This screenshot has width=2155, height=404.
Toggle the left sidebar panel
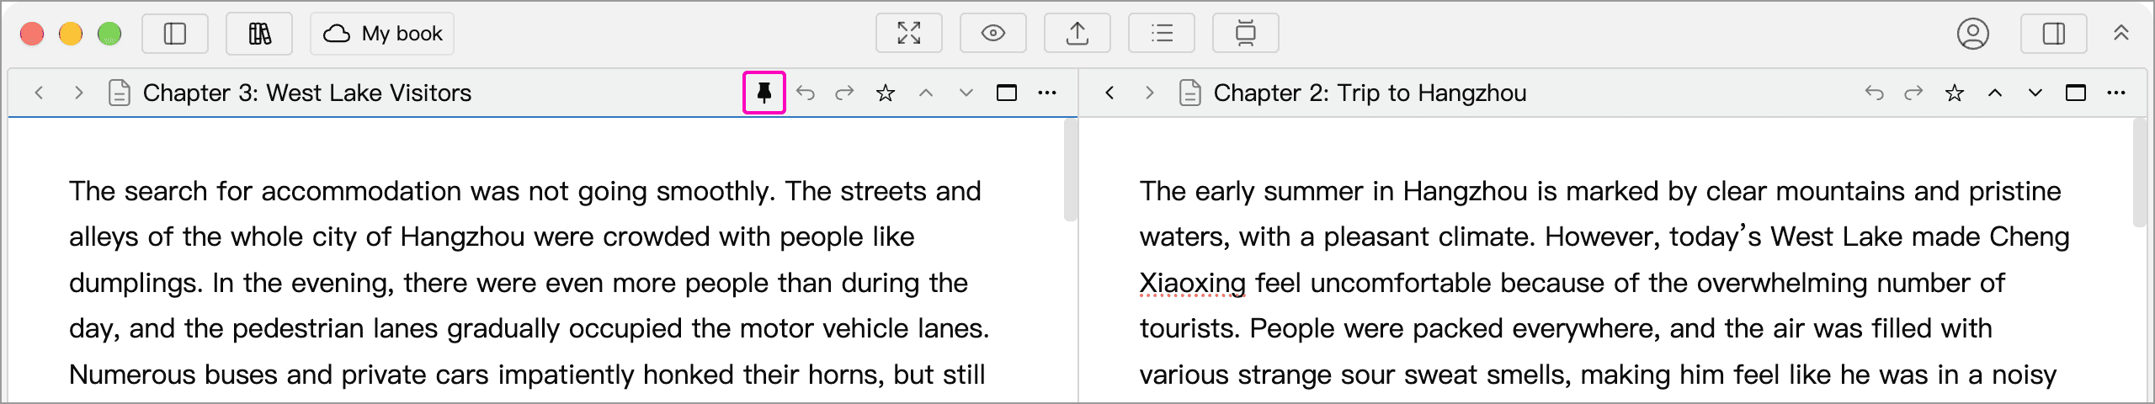coord(175,34)
